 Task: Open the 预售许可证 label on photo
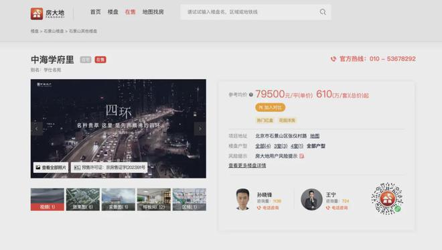[109, 168]
